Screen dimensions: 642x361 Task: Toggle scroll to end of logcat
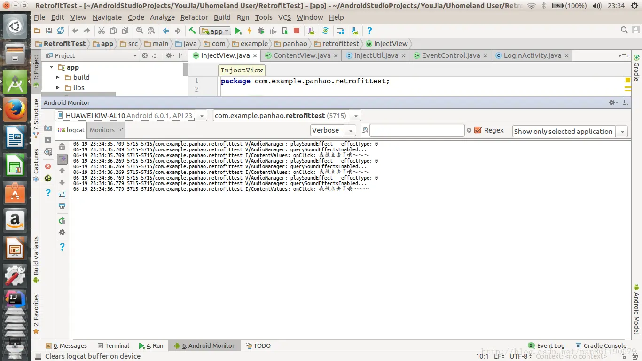click(x=62, y=159)
